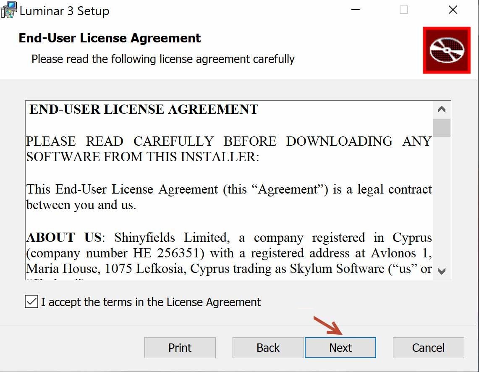The height and width of the screenshot is (372, 479).
Task: Click the 'ABOUT US' text in the agreement
Action: coord(64,237)
